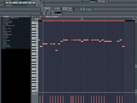Toggle bottom-left recording option switch
Image resolution: width=137 pixels, height=103 pixels.
pos(42,14)
